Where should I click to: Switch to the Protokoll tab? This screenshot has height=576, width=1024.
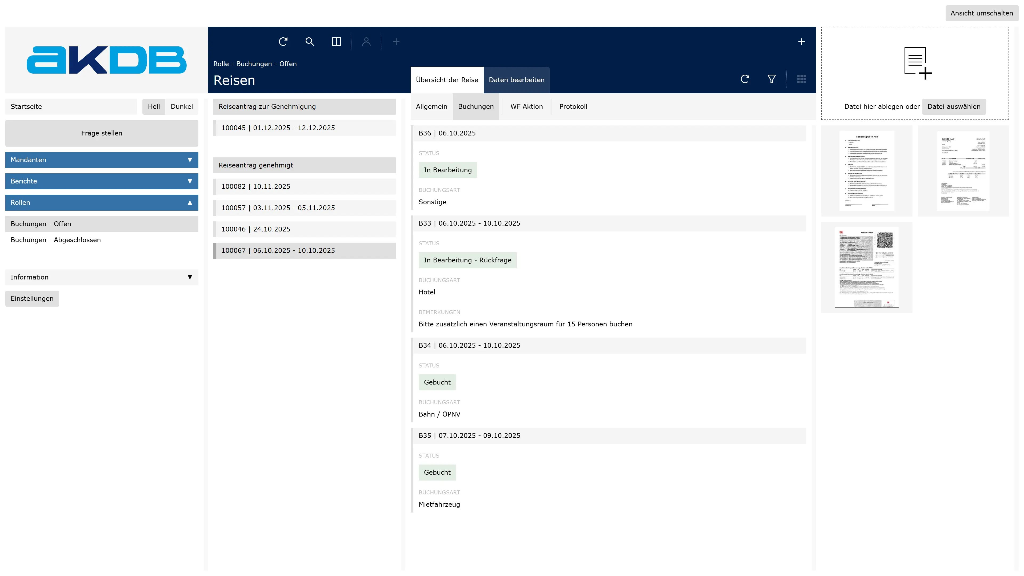coord(573,107)
